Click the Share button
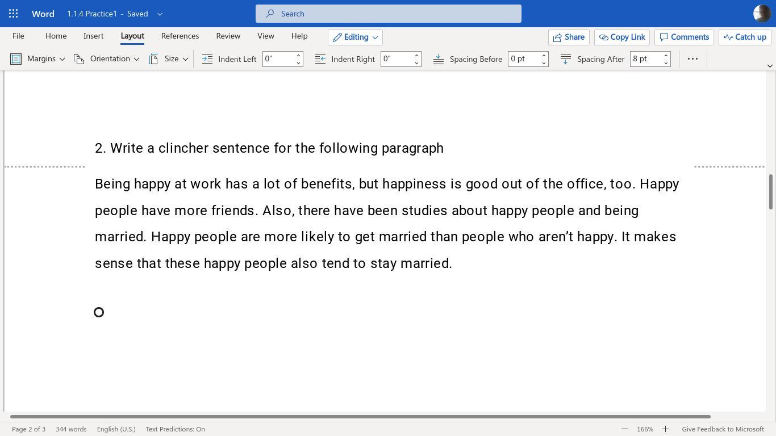This screenshot has width=776, height=436. click(569, 37)
